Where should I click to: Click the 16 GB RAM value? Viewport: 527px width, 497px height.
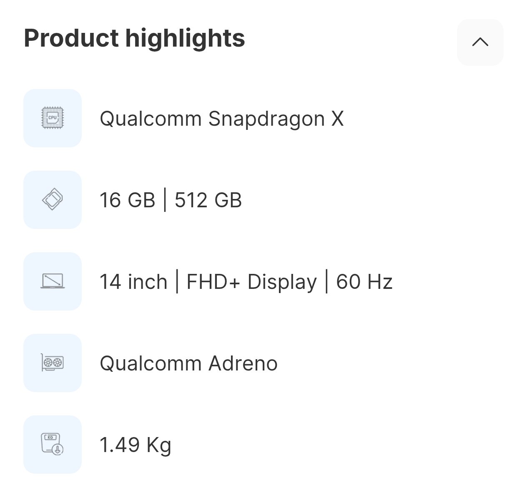[x=127, y=200]
